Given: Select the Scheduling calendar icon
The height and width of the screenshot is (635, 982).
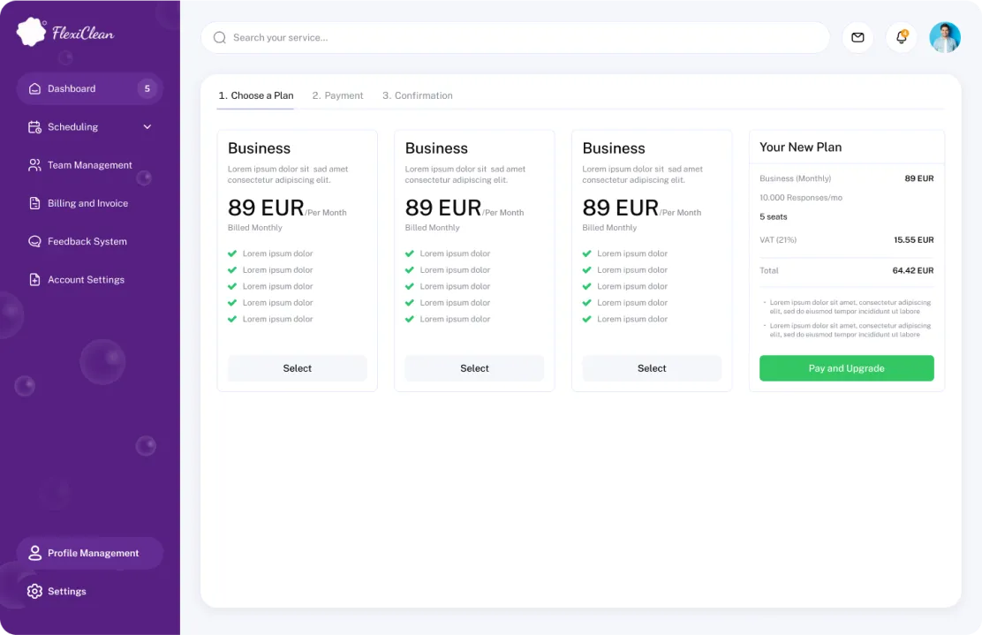Looking at the screenshot, I should tap(34, 126).
